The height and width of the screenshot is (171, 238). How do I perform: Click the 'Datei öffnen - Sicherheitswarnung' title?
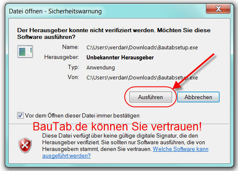55,11
